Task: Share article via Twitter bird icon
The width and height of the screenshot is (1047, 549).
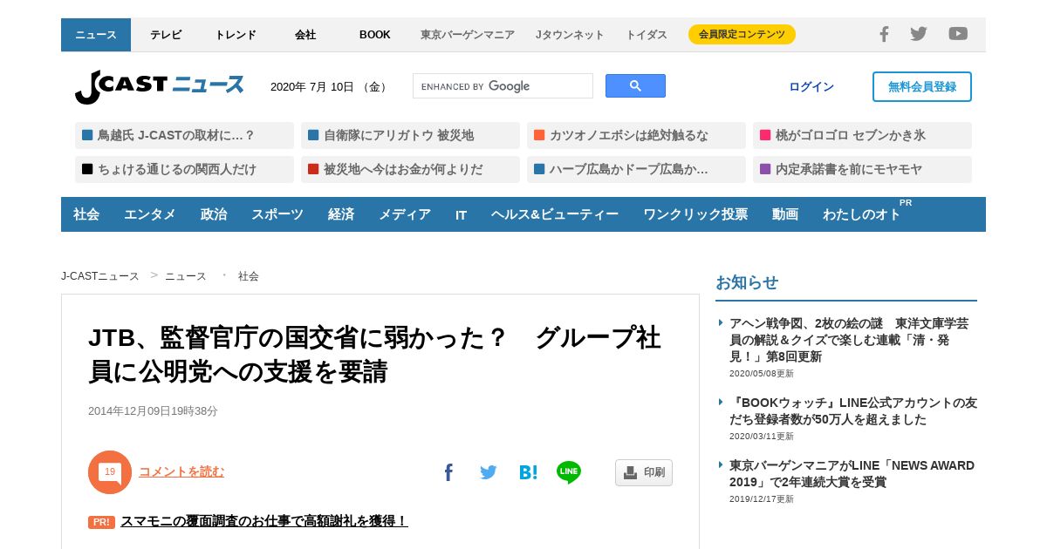Action: (x=488, y=472)
